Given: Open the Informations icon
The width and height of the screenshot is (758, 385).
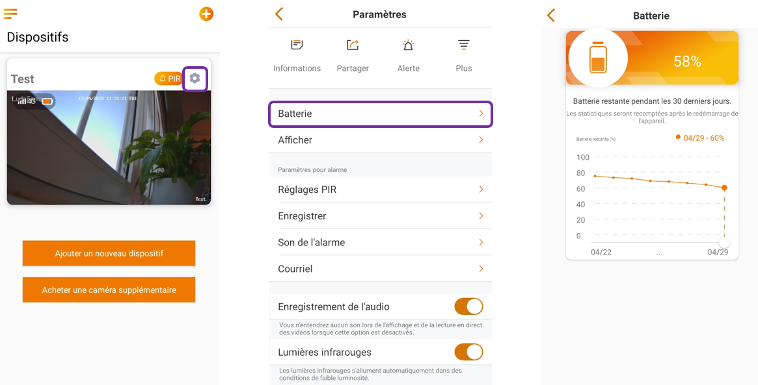Looking at the screenshot, I should click(297, 45).
